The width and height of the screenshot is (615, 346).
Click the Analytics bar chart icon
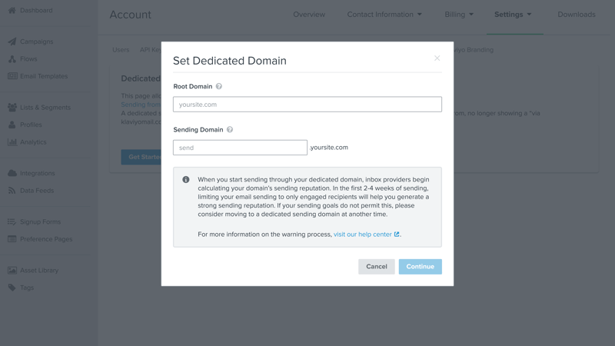12,142
